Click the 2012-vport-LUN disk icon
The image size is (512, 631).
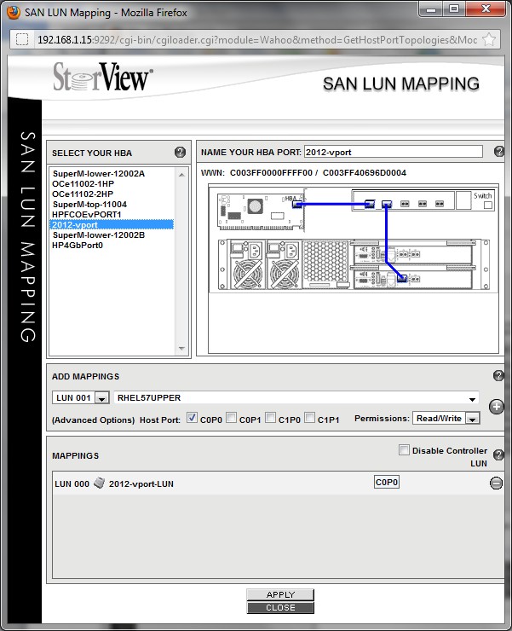[99, 483]
